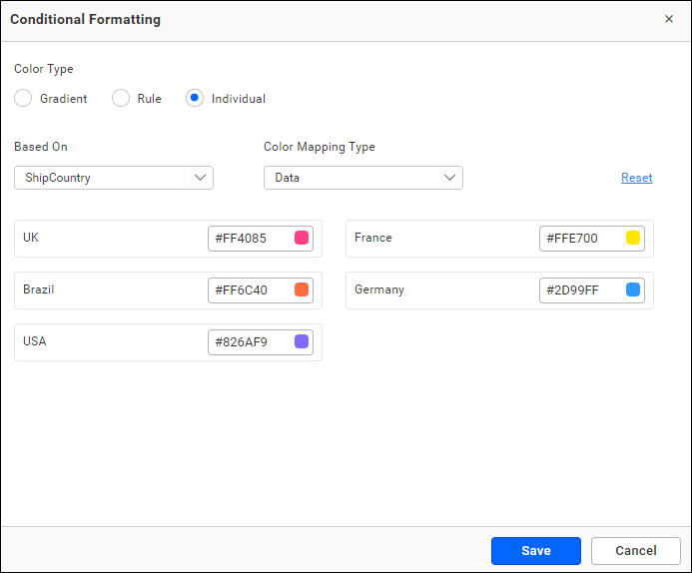Click the USA hex code field
Screen dimensions: 692x573
248,342
